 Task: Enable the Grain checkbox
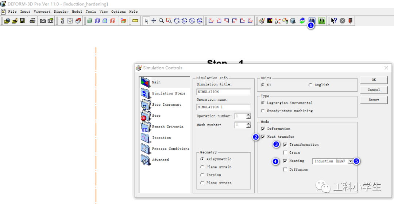[x=285, y=153]
